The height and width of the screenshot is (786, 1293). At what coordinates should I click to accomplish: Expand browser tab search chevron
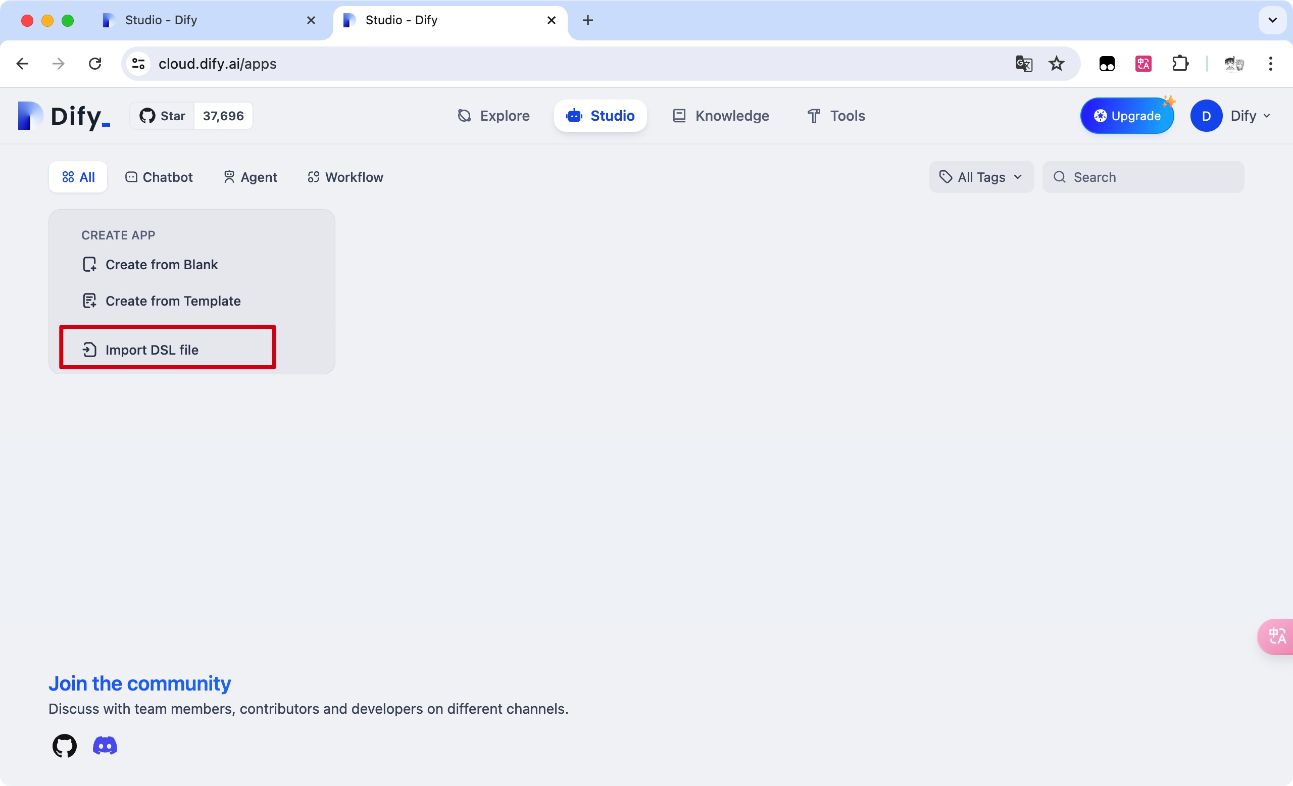tap(1272, 20)
